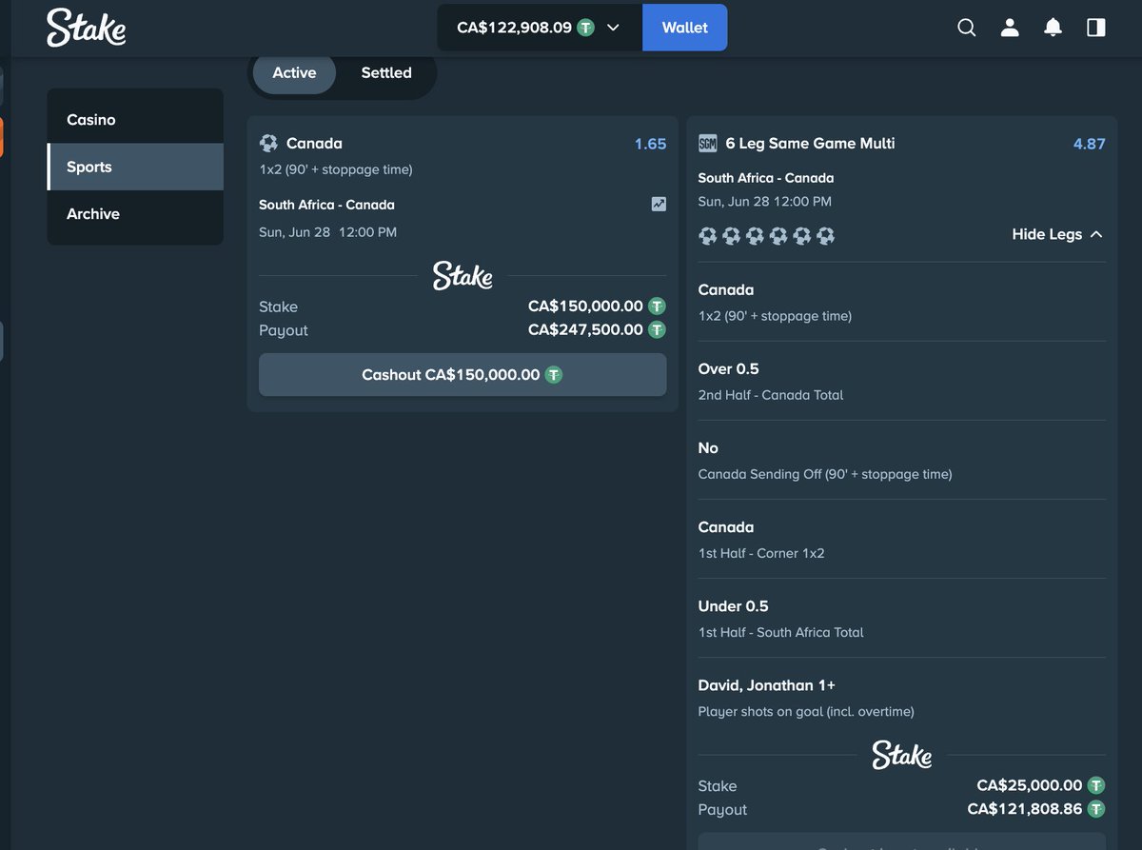This screenshot has height=850, width=1142.
Task: Click Tether icon beside CA$121,808.86 payout
Action: pos(1096,810)
